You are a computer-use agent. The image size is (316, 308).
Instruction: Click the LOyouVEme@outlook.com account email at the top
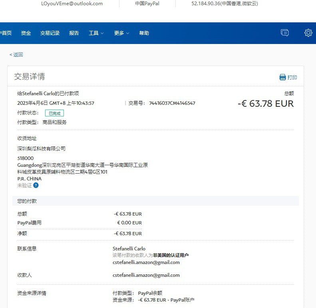coord(72,4)
